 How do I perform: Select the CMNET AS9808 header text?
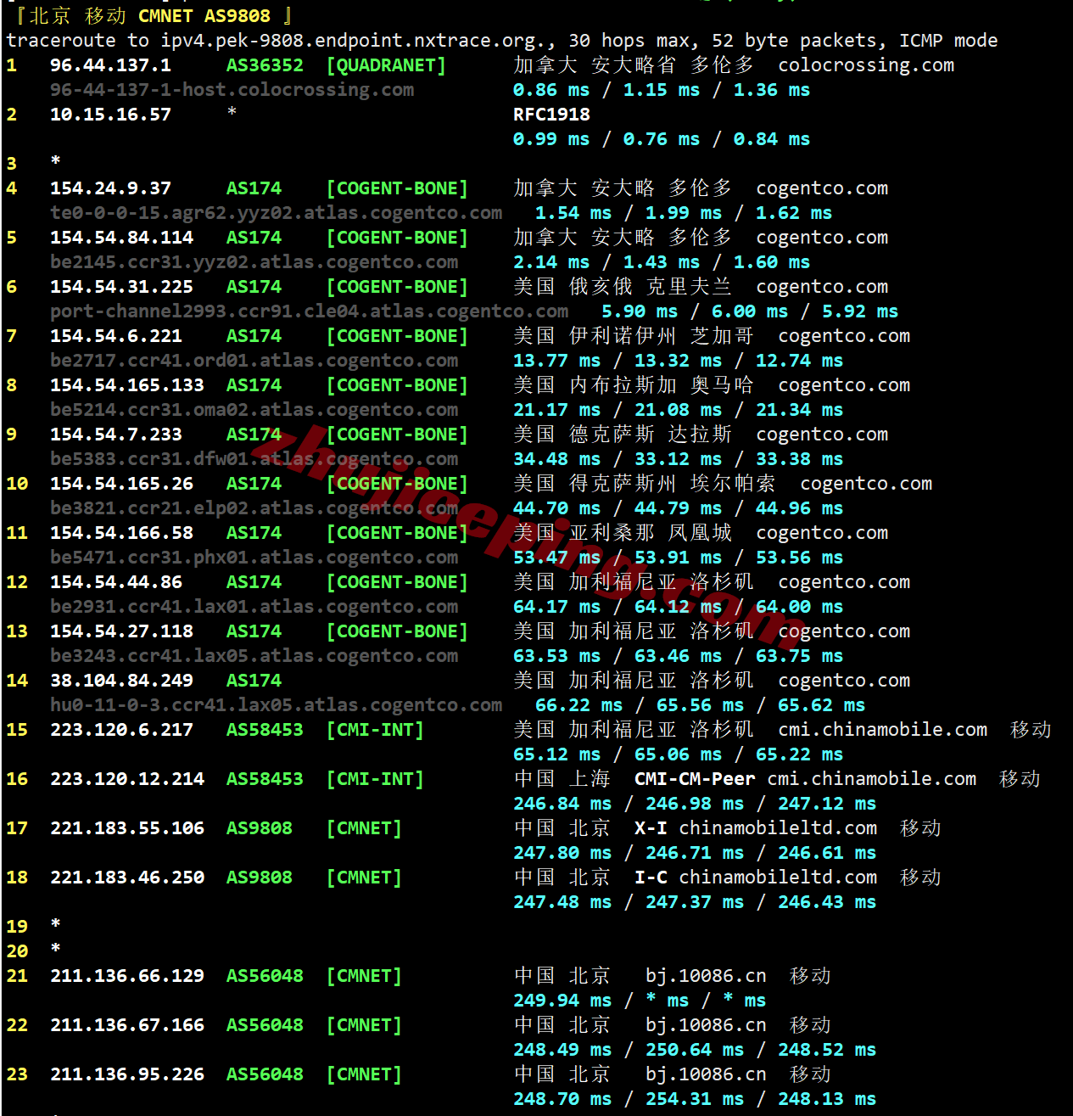coord(204,16)
